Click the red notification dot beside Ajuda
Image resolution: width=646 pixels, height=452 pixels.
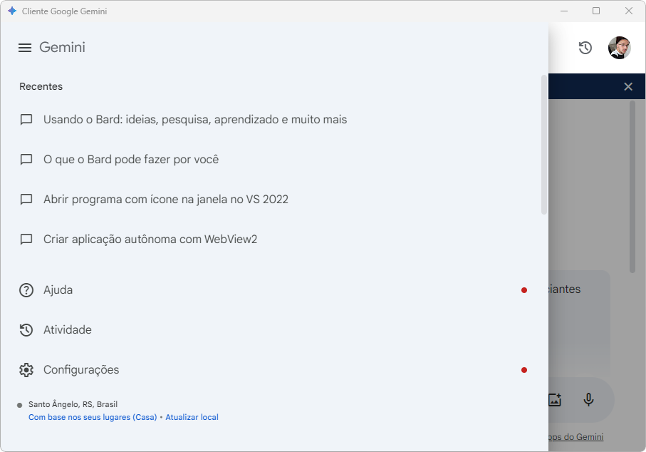(x=524, y=290)
